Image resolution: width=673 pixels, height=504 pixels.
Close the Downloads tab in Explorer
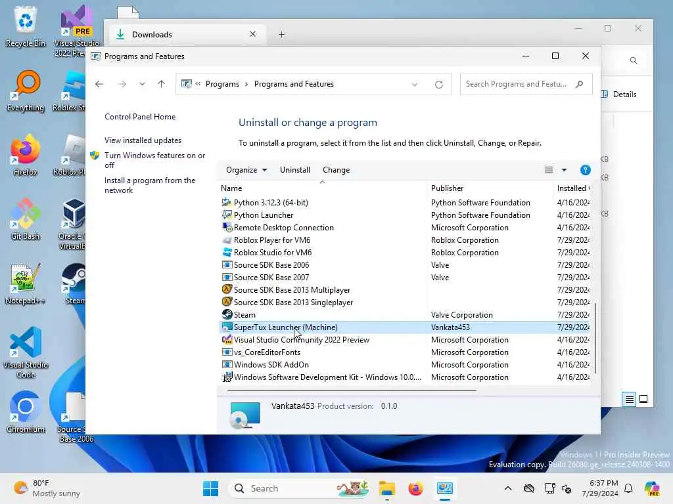click(x=253, y=34)
